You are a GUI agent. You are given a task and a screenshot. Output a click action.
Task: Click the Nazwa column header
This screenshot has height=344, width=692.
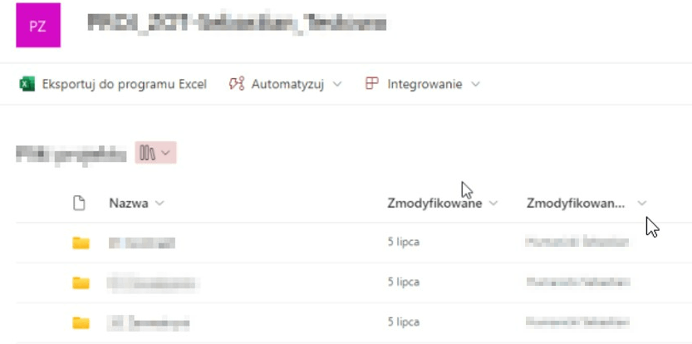click(129, 204)
